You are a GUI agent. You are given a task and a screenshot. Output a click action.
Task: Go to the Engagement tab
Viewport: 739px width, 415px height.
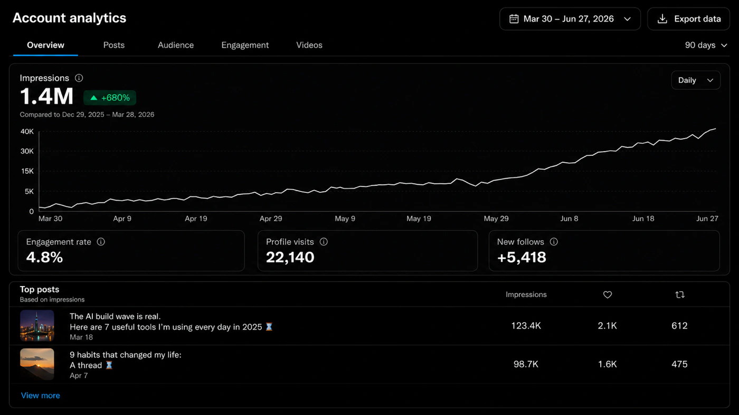(245, 45)
